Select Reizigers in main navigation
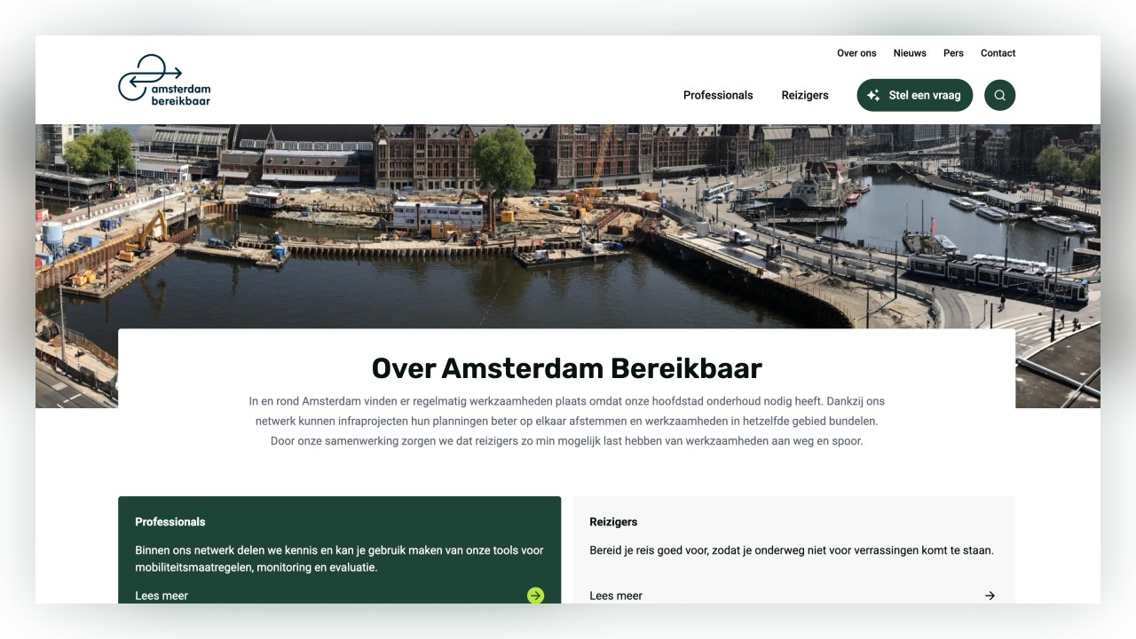Viewport: 1136px width, 639px height. [x=805, y=95]
